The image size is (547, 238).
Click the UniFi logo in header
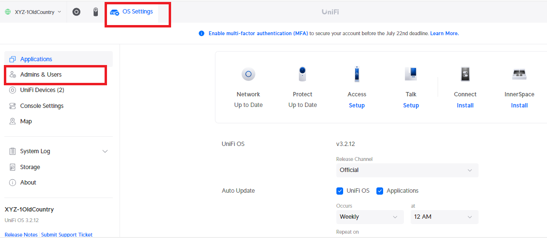(x=330, y=12)
